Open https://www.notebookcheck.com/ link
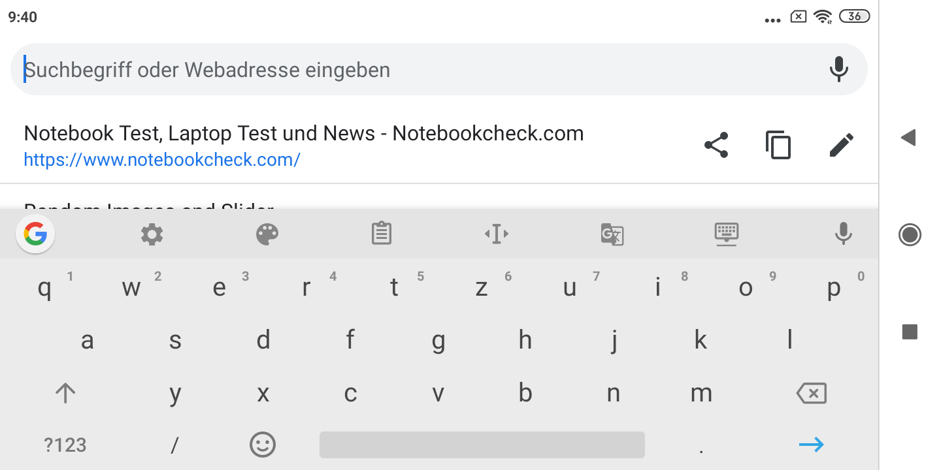 pyautogui.click(x=162, y=160)
